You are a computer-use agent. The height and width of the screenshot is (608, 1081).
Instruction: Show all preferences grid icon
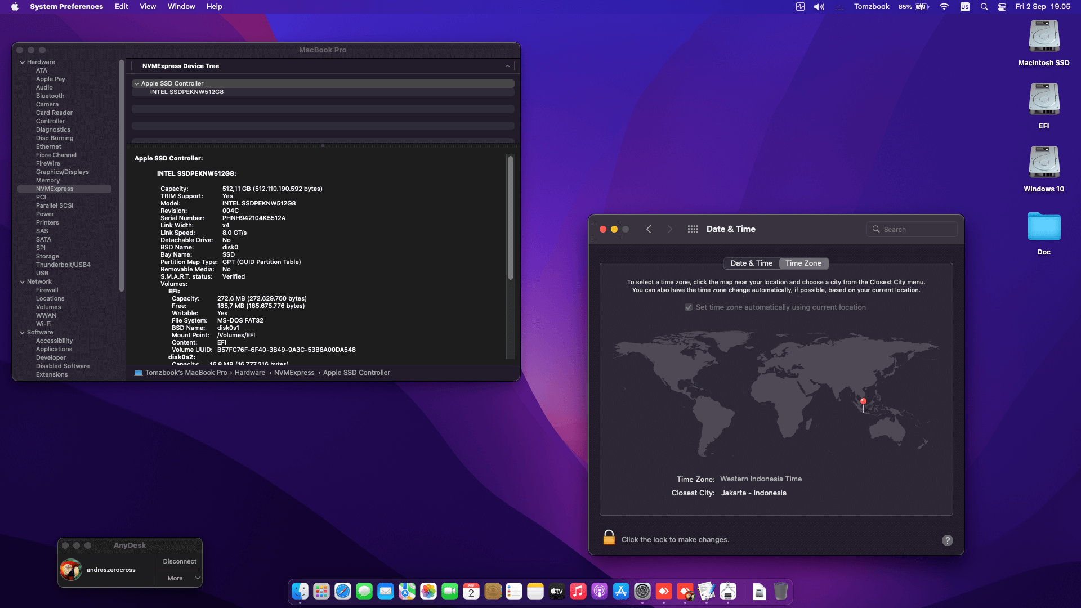point(693,229)
